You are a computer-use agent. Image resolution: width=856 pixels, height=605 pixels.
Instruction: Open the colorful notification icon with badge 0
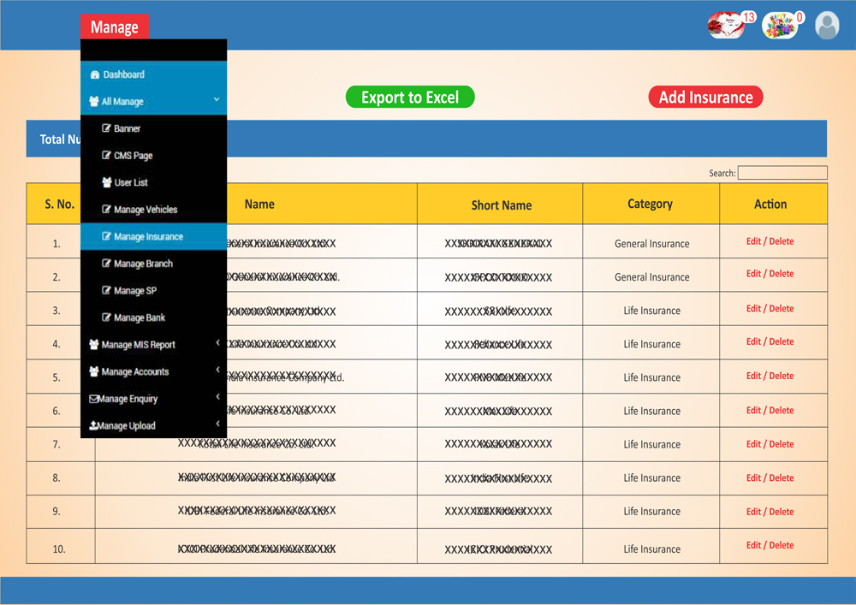click(778, 27)
